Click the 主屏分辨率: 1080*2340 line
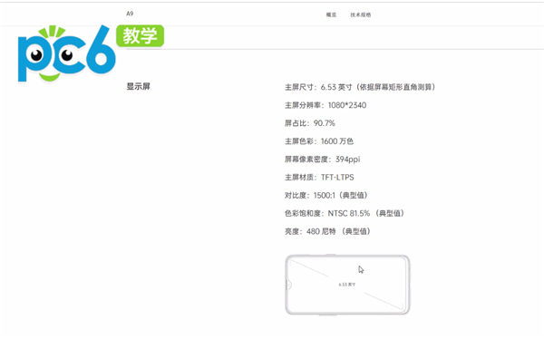Image resolution: width=544 pixels, height=339 pixels. click(325, 105)
